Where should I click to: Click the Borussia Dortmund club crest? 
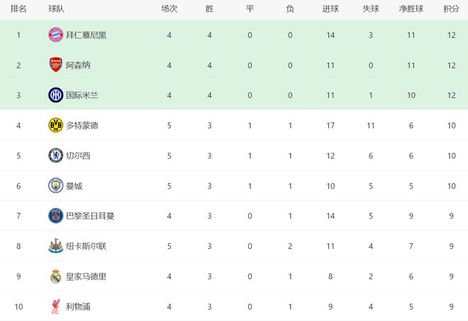click(x=55, y=125)
